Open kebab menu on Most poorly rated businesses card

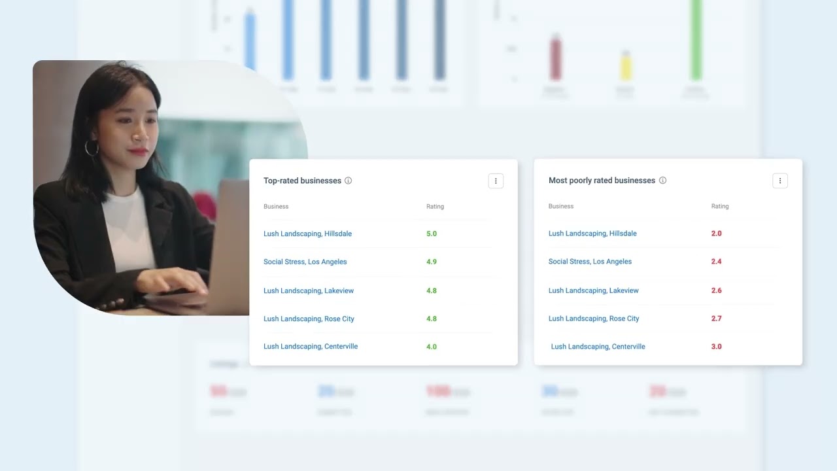780,181
